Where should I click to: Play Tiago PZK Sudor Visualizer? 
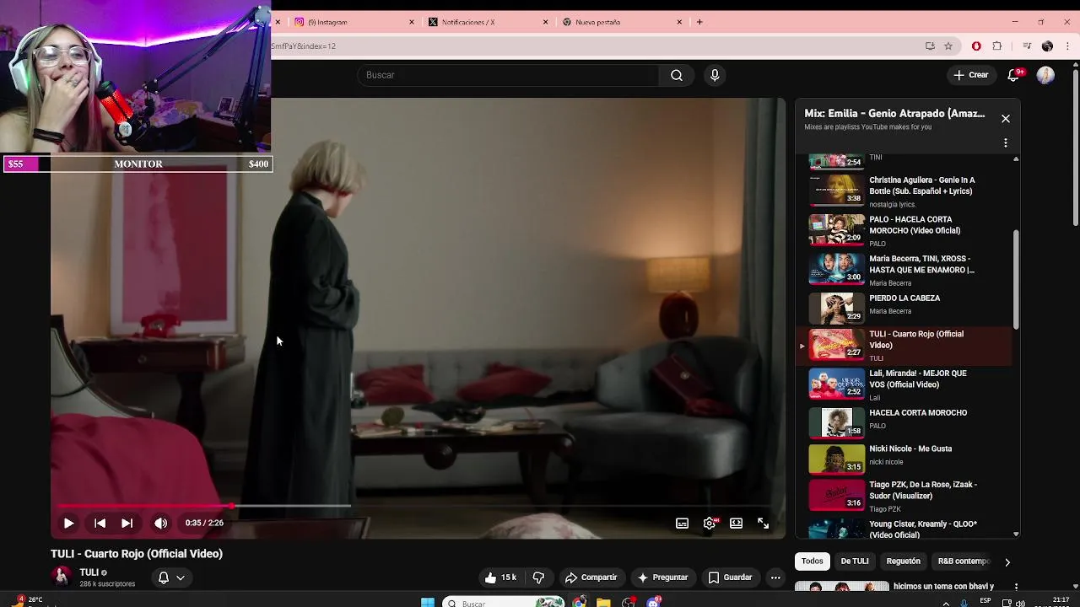point(903,495)
